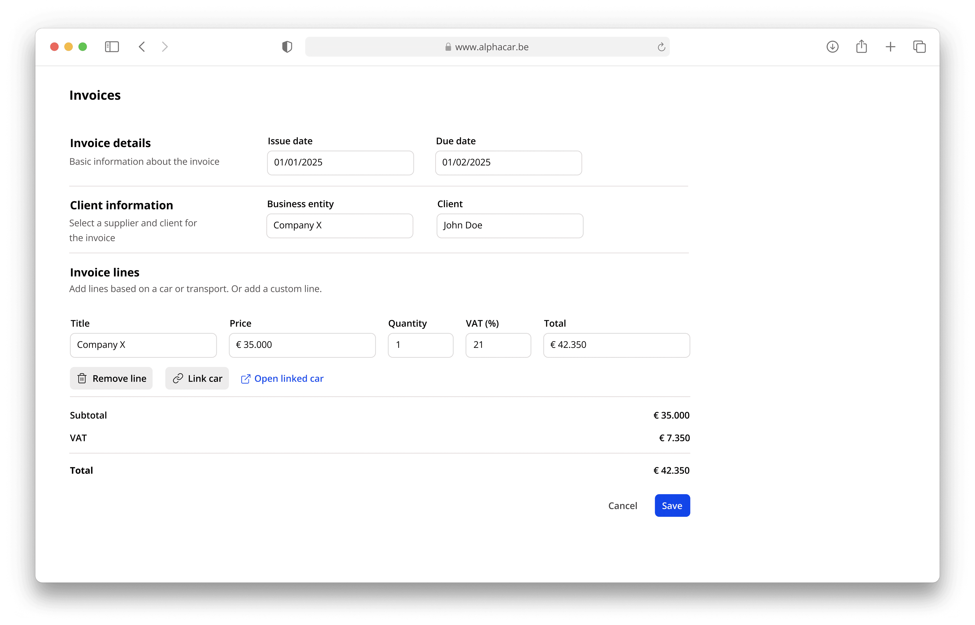This screenshot has width=975, height=625.
Task: Reload the page with refresh icon
Action: tap(661, 47)
